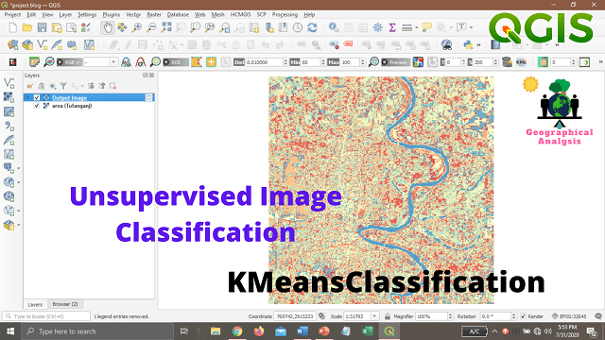Click the SCP ROI plus button
Viewport: 605px width, 340px height.
tap(211, 62)
